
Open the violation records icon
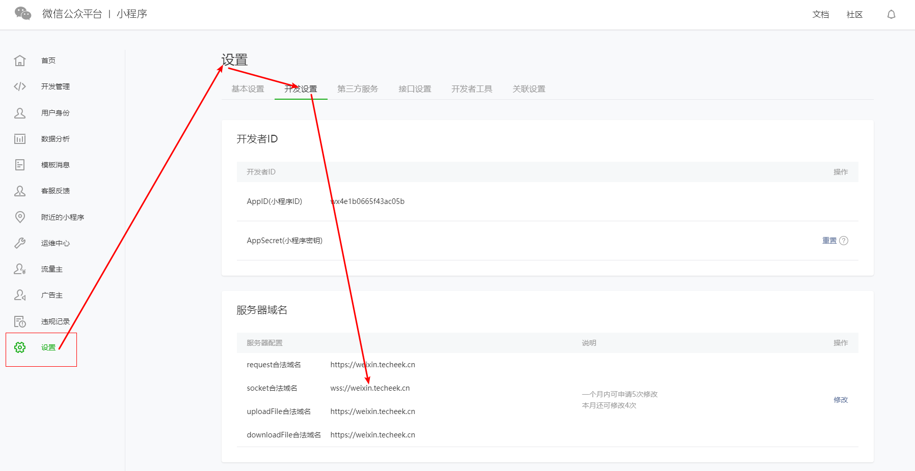pos(20,321)
